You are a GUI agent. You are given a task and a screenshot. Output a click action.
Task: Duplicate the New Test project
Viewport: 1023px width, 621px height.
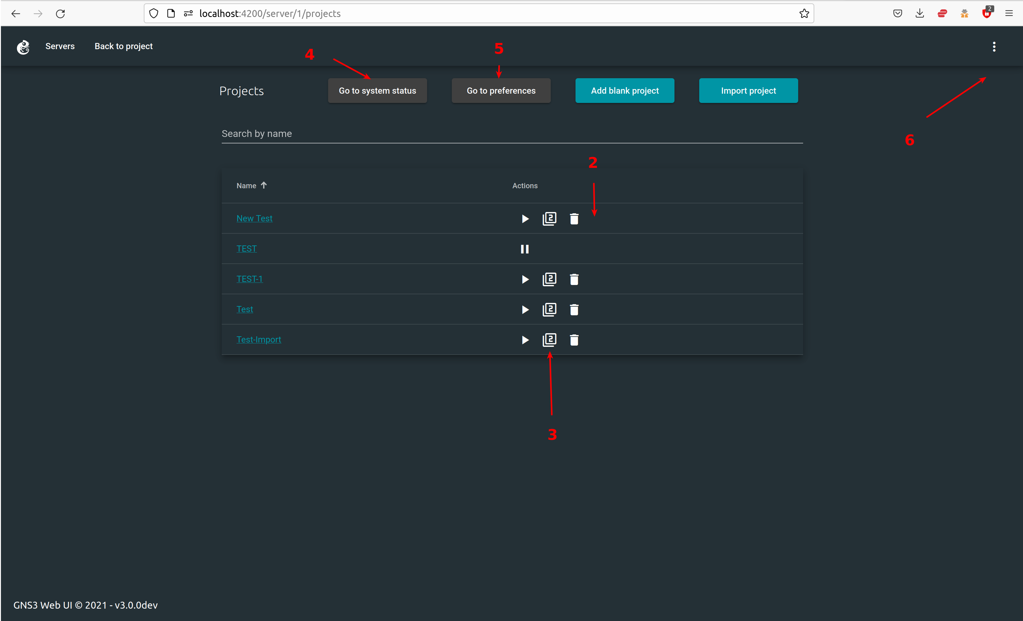click(x=549, y=219)
